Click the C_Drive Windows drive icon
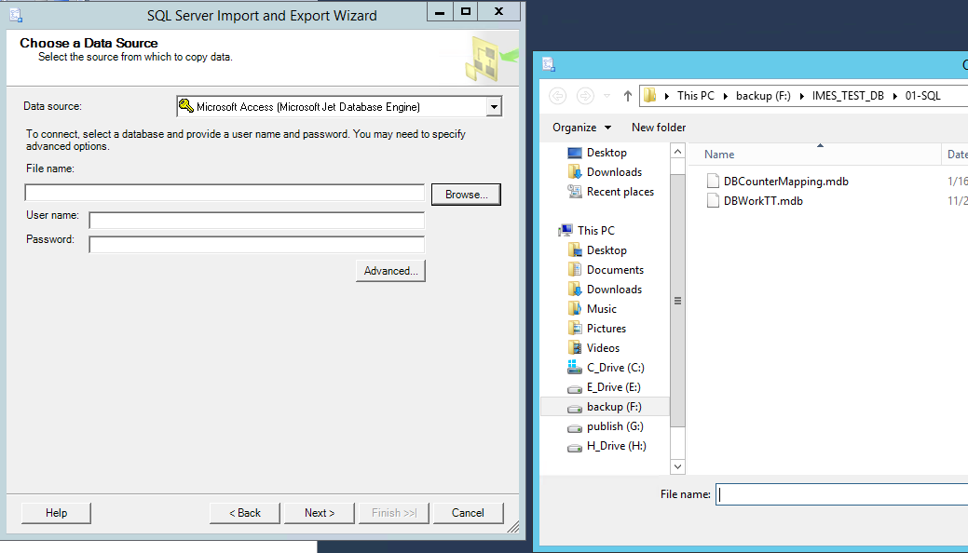The image size is (968, 553). point(575,367)
